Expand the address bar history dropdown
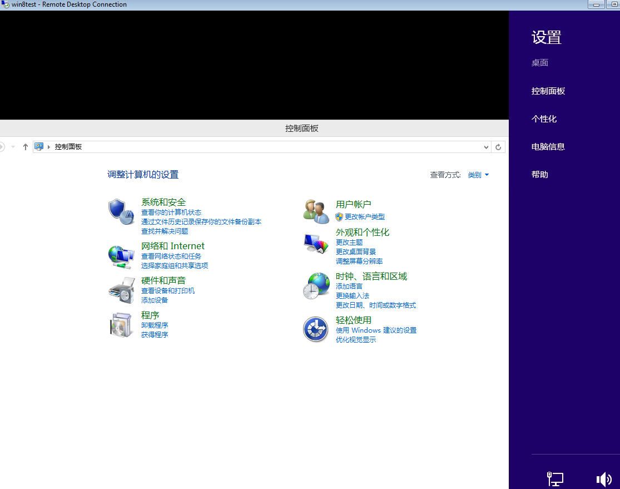 pos(486,147)
